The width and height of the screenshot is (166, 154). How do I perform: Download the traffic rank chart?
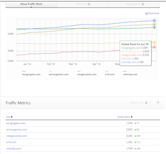coord(152,13)
